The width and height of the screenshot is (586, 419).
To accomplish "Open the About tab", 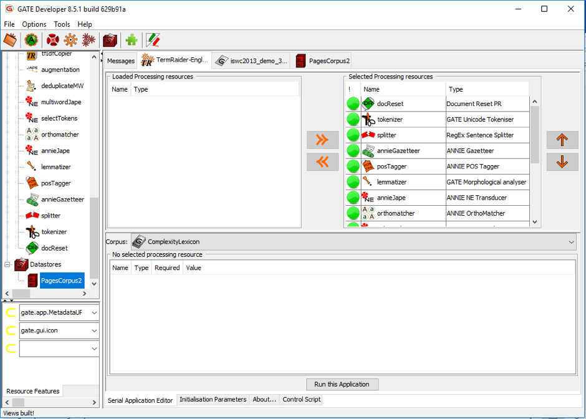I will [x=264, y=399].
